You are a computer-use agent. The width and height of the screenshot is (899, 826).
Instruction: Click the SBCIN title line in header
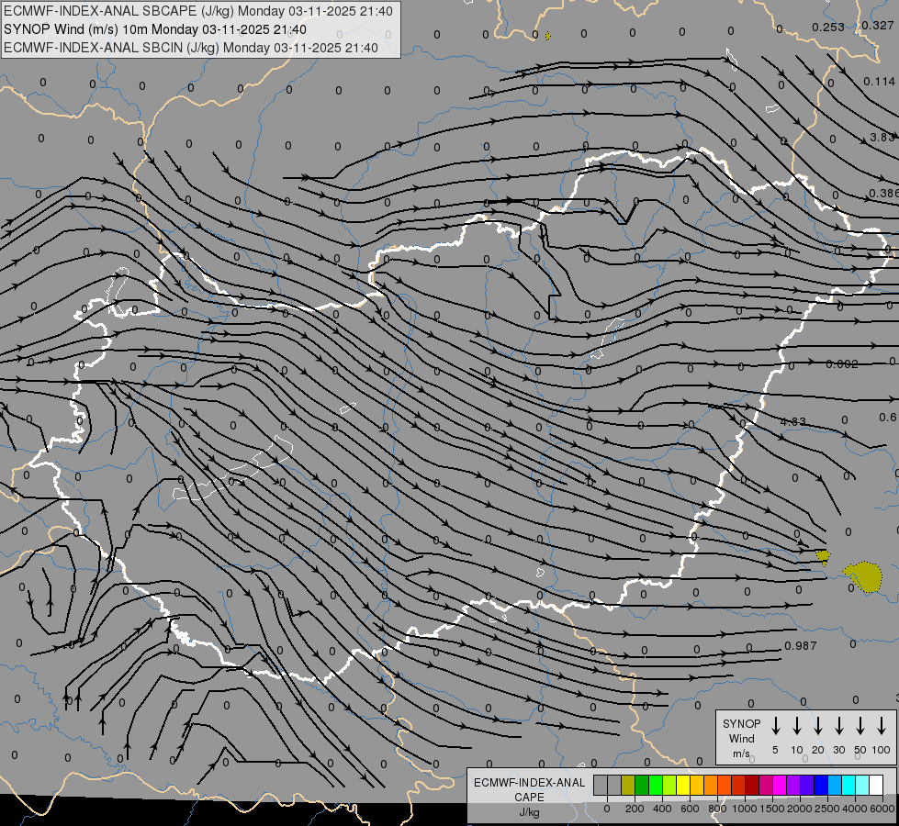[191, 48]
